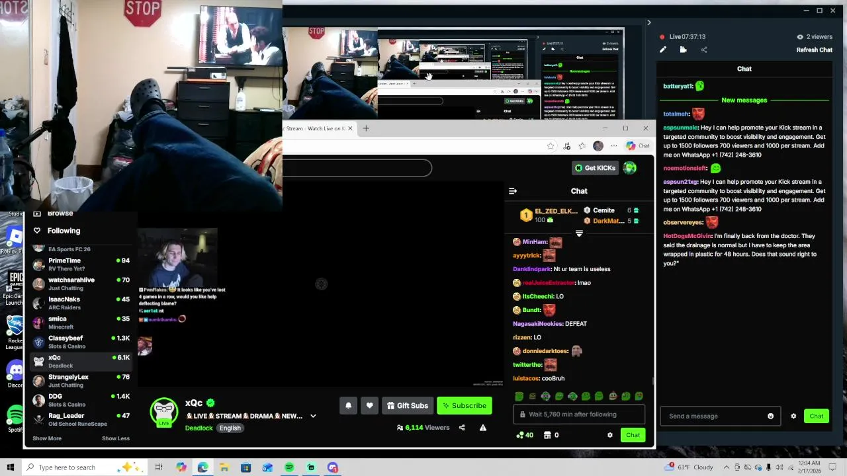Click the notification bell icon under the stream
The image size is (847, 476).
point(348,406)
